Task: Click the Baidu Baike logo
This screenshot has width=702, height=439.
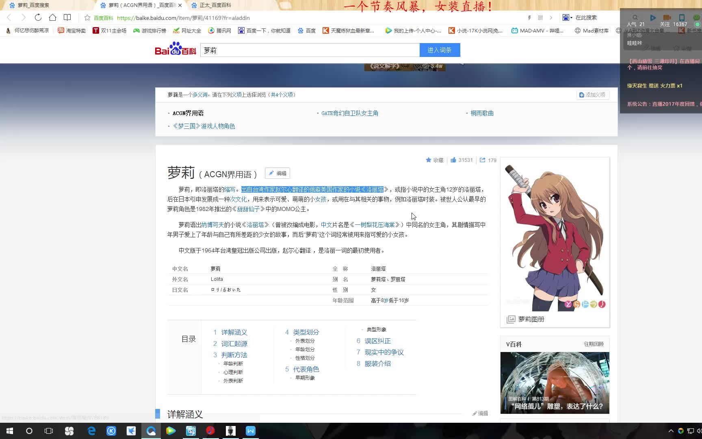Action: coord(175,49)
